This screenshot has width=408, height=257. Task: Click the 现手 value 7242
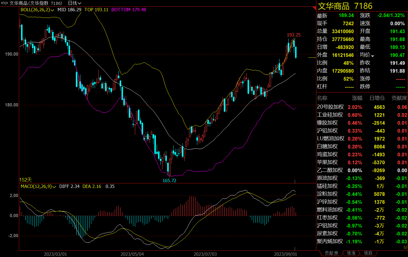[348, 23]
